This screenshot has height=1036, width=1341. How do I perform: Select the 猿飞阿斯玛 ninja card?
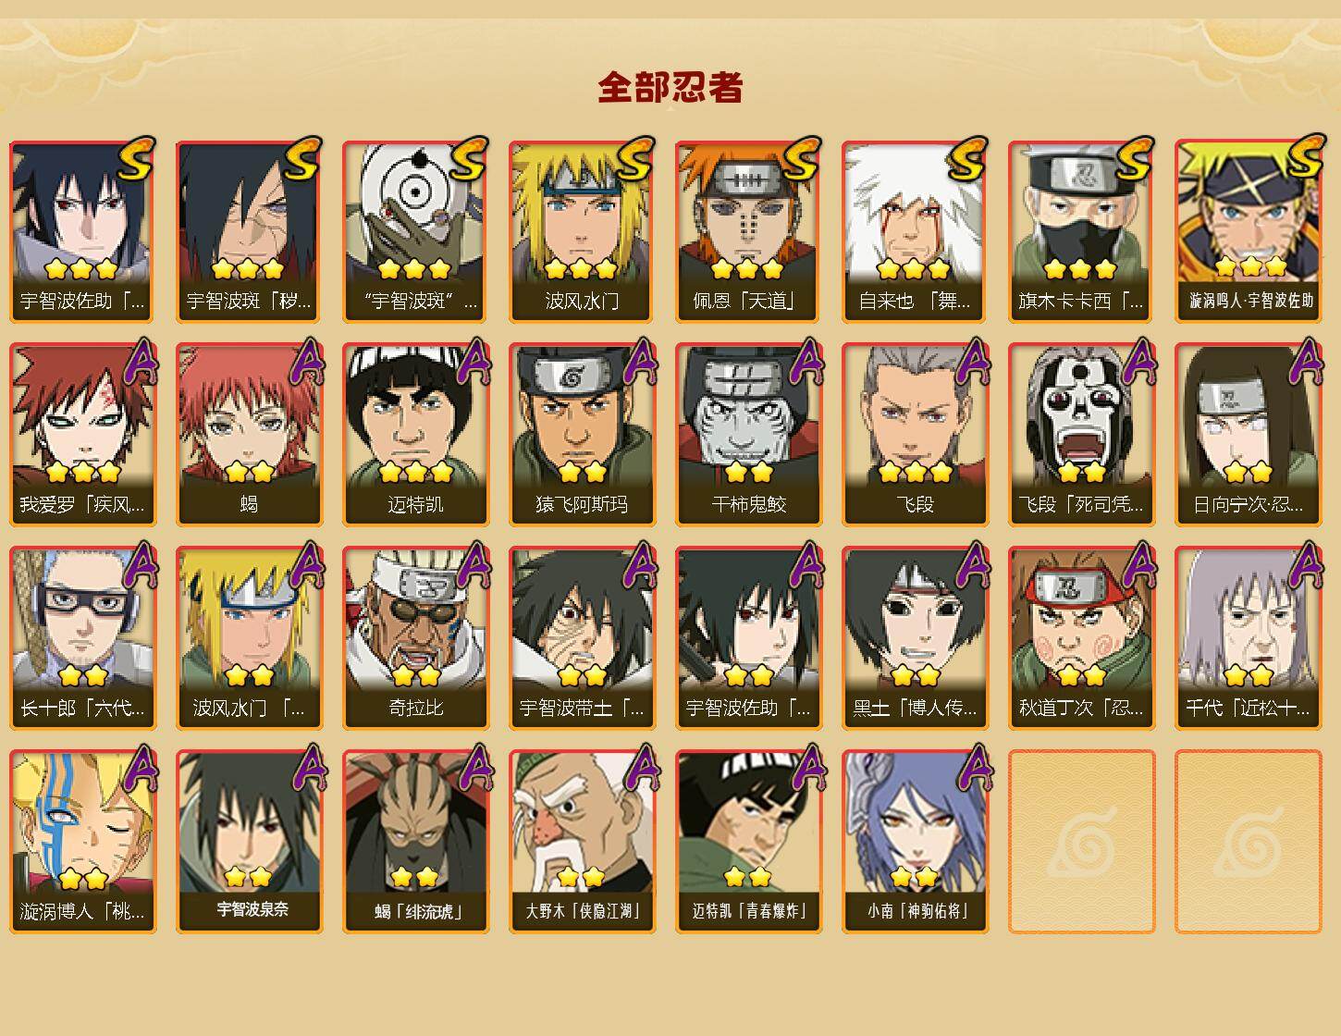pos(582,435)
